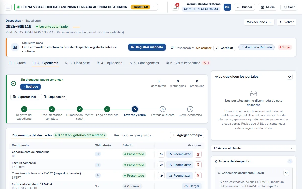Click the green check circle status icon
The width and height of the screenshot is (302, 189).
point(13,83)
